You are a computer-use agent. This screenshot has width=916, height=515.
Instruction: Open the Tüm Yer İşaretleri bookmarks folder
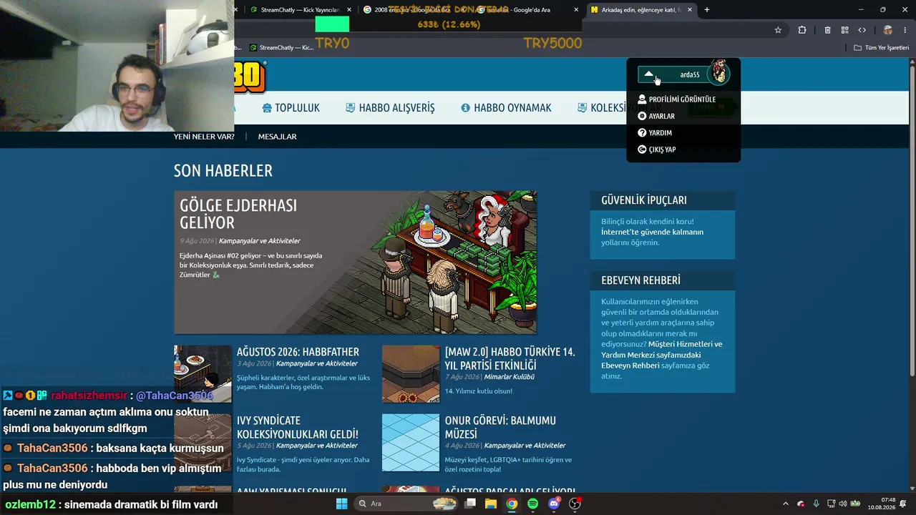(881, 48)
